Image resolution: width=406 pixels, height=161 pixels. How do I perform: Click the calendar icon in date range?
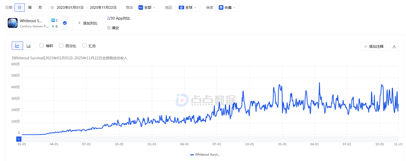[x=52, y=7]
